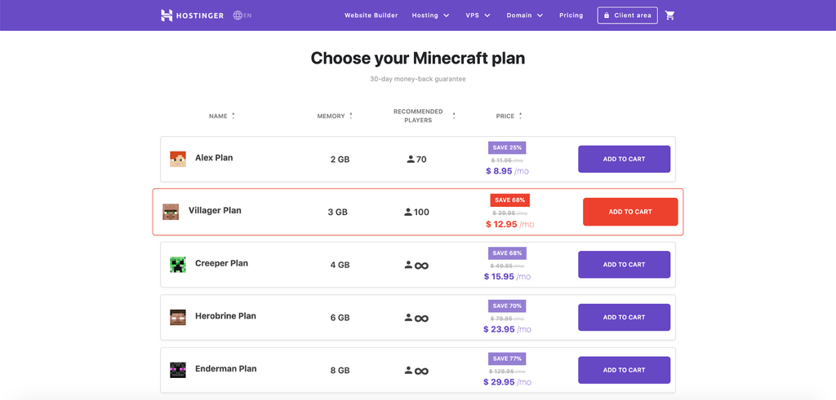Expand the Domain dropdown menu
The height and width of the screenshot is (400, 836).
(524, 15)
